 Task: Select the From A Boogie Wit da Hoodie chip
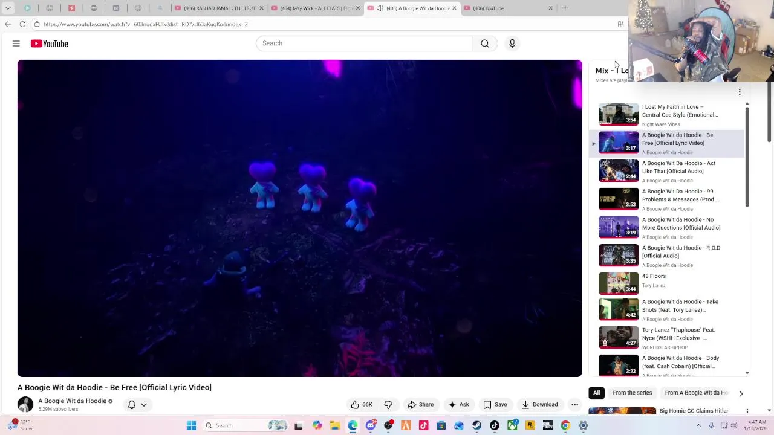[697, 393]
